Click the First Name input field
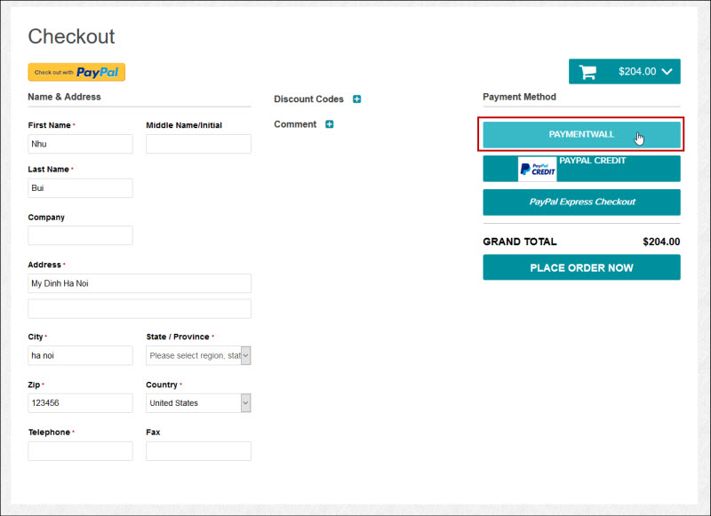The image size is (711, 516). click(x=80, y=144)
